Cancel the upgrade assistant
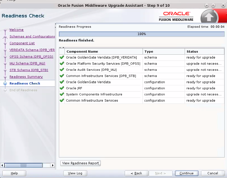Screen dimensions: 227x178 [x=213, y=173]
